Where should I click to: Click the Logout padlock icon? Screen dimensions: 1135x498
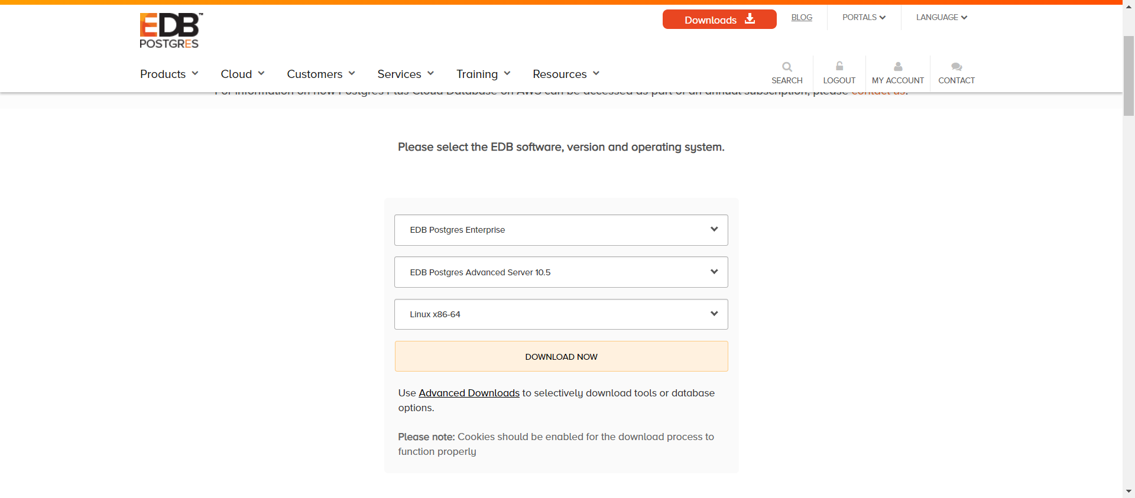839,66
